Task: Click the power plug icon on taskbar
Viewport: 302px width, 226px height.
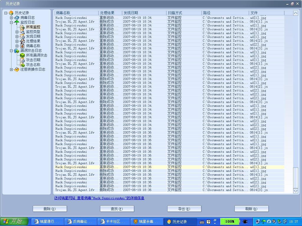Action: [245, 222]
